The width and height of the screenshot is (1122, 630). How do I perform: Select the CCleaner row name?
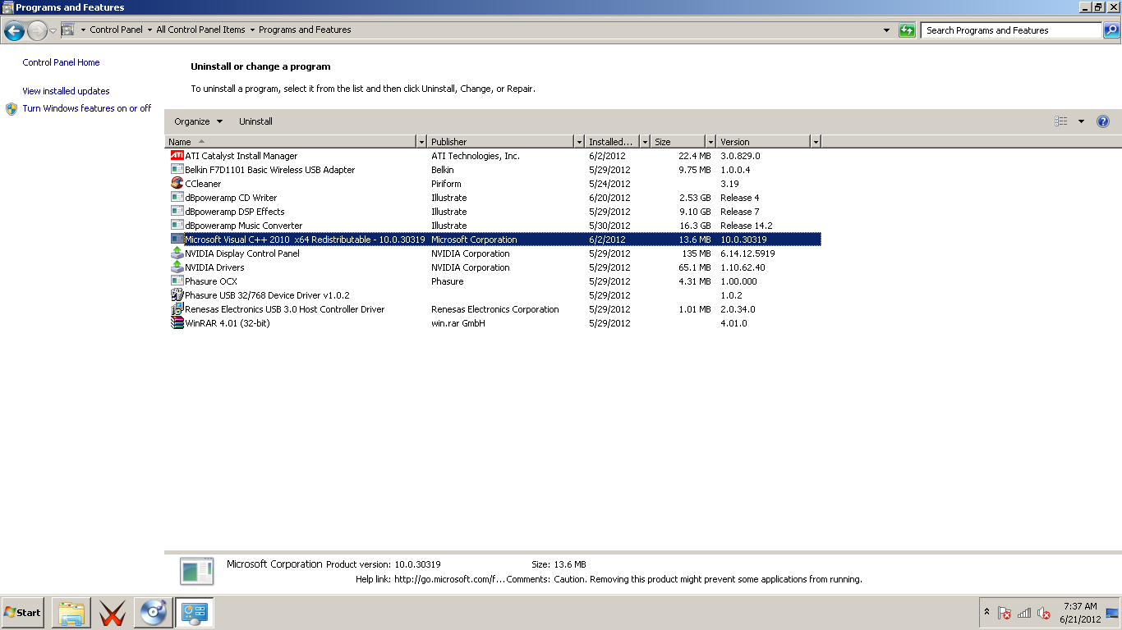(x=203, y=184)
